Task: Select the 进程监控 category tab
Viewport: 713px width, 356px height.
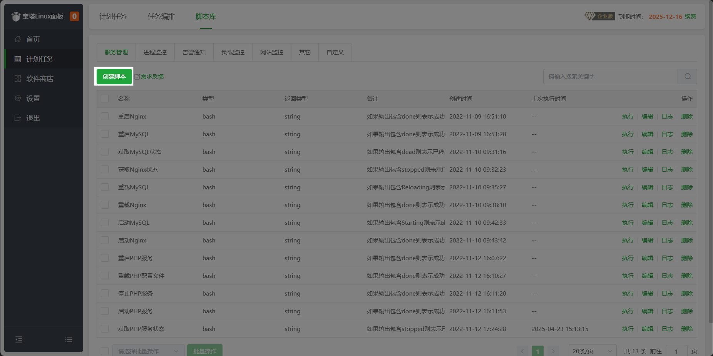Action: [x=155, y=52]
